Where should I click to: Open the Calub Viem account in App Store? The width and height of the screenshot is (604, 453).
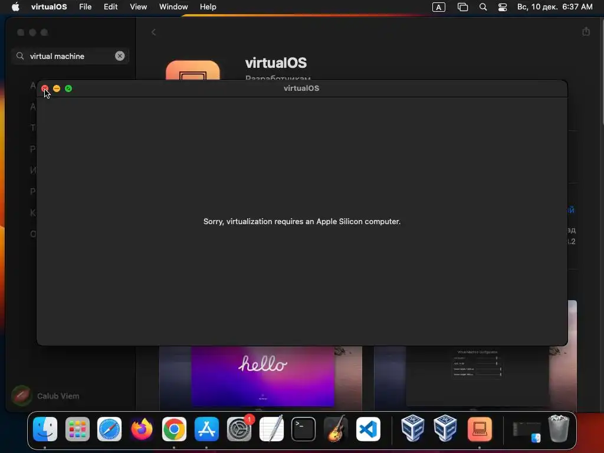tap(45, 396)
